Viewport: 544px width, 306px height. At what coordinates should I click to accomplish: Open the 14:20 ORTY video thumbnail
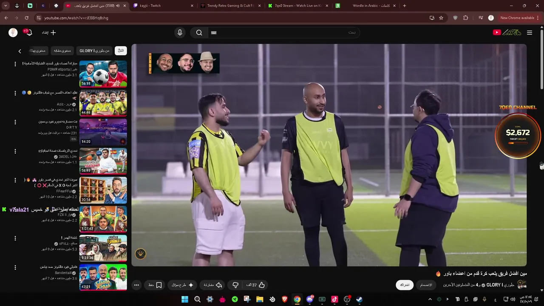[x=103, y=132]
